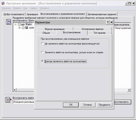Open the Исключение файлов tab

click(x=93, y=29)
